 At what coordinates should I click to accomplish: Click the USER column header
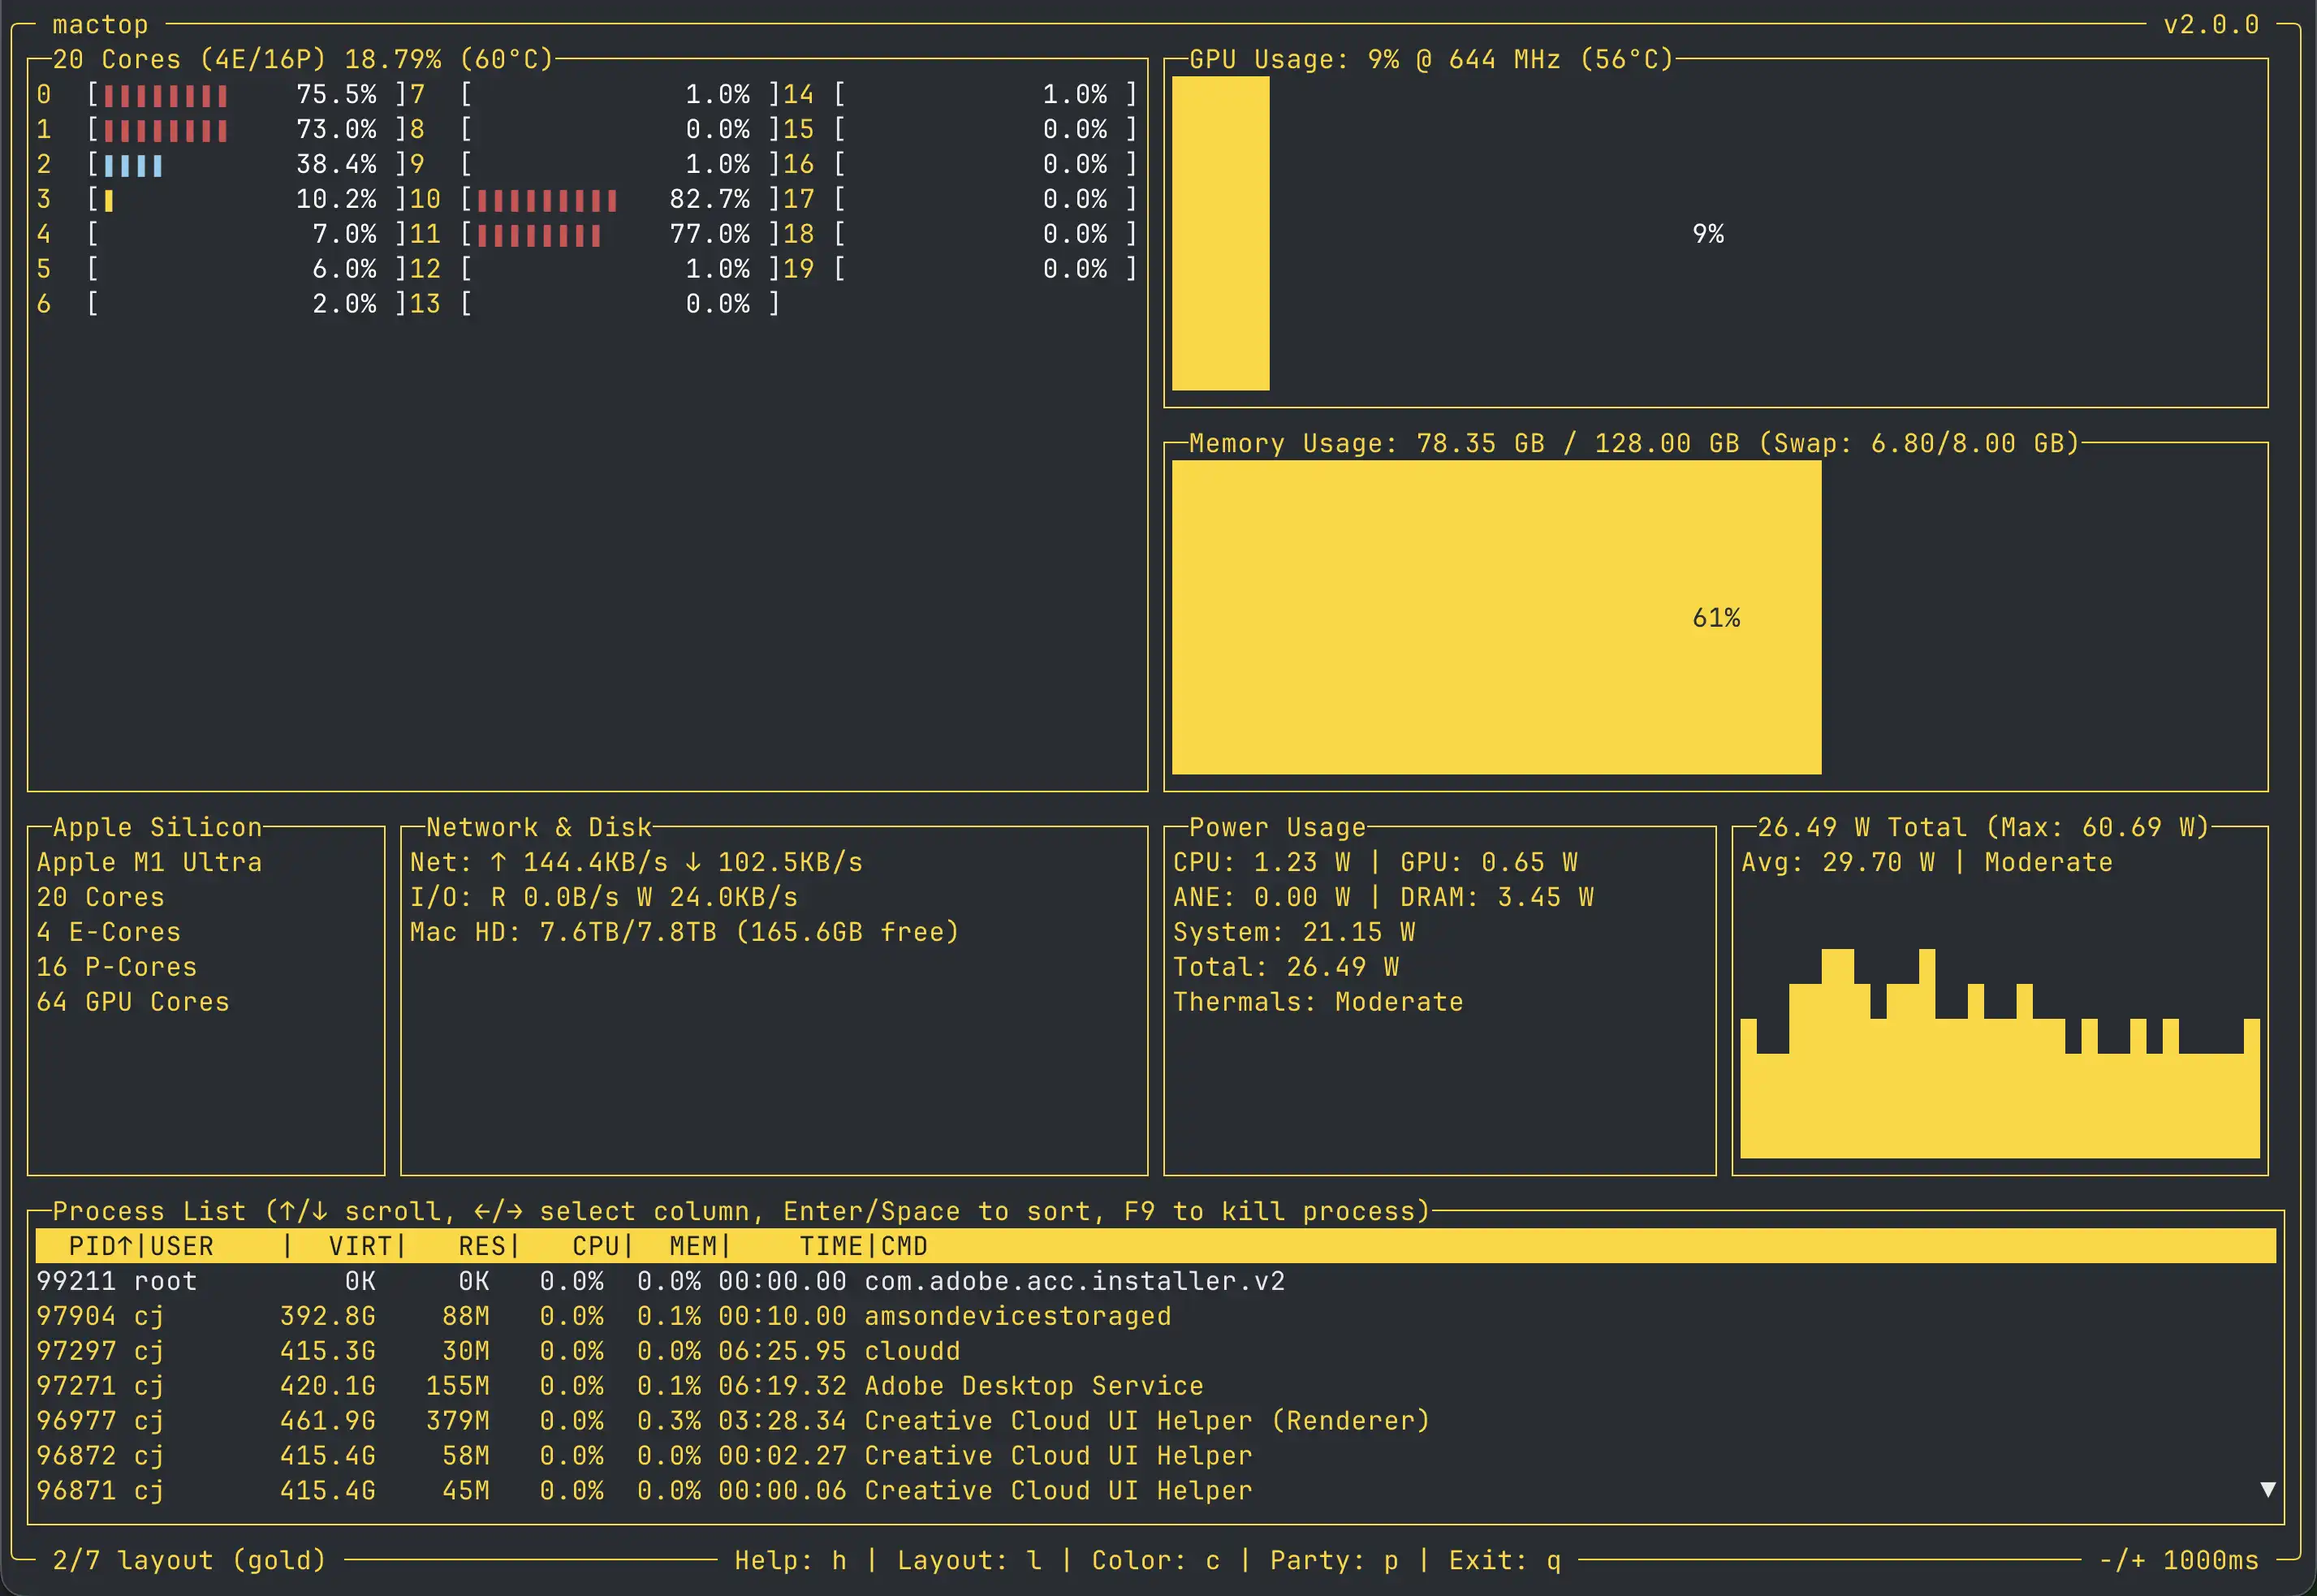[x=182, y=1246]
